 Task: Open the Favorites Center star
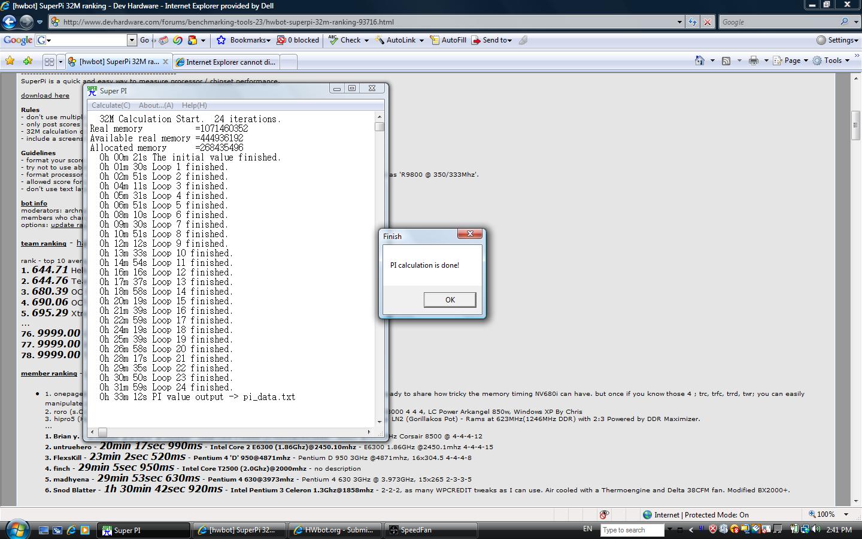10,61
